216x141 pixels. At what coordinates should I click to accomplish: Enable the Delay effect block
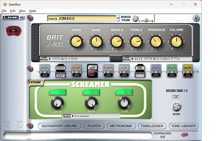tap(172, 71)
